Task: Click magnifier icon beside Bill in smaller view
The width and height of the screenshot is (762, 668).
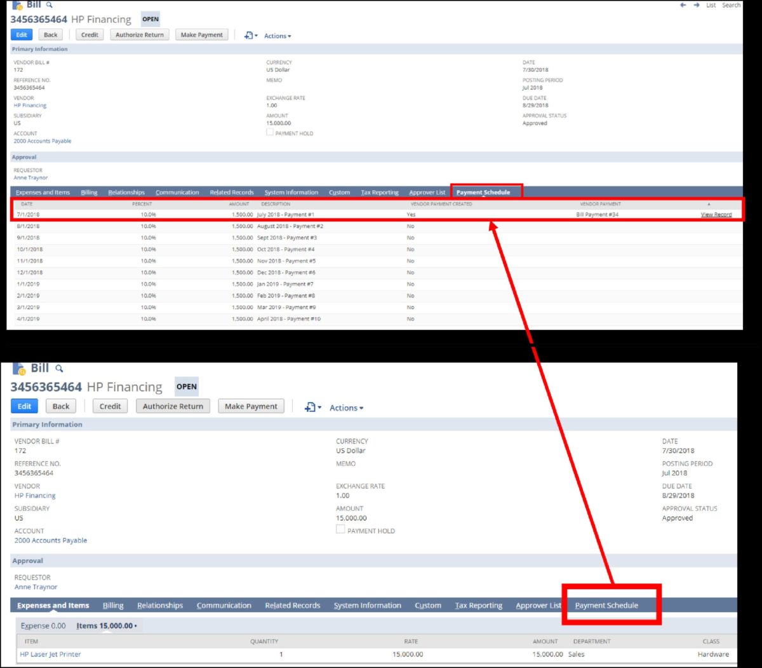Action: (50, 5)
